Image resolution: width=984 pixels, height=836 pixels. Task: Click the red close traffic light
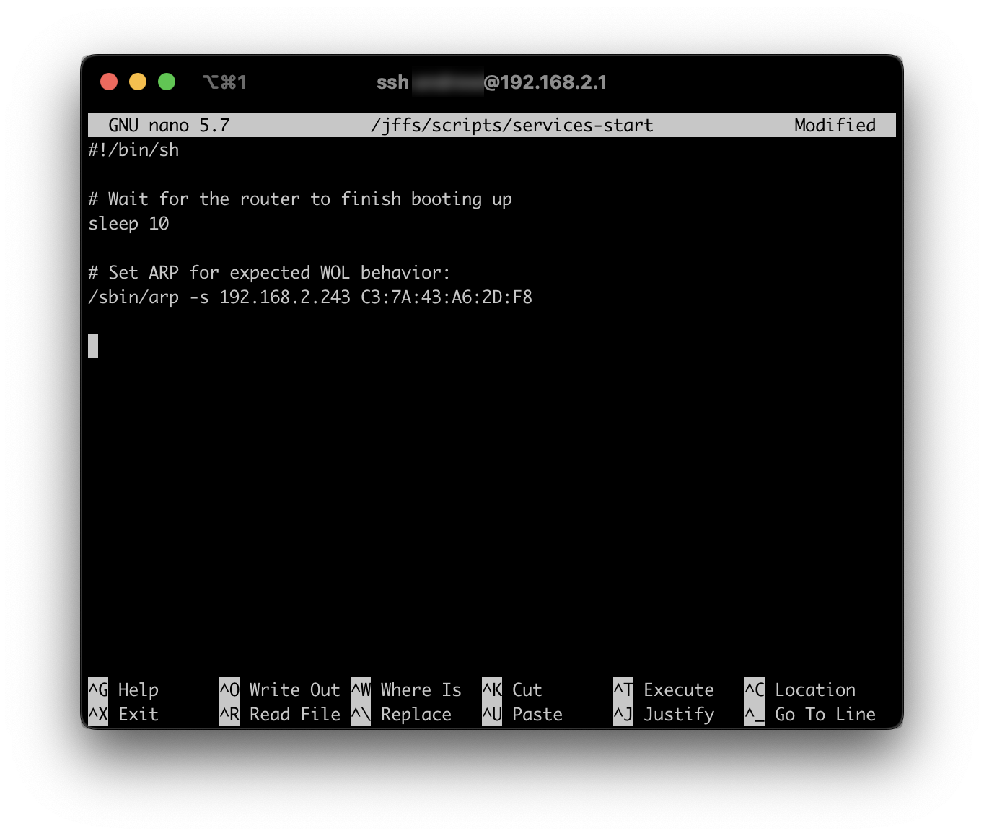tap(109, 82)
